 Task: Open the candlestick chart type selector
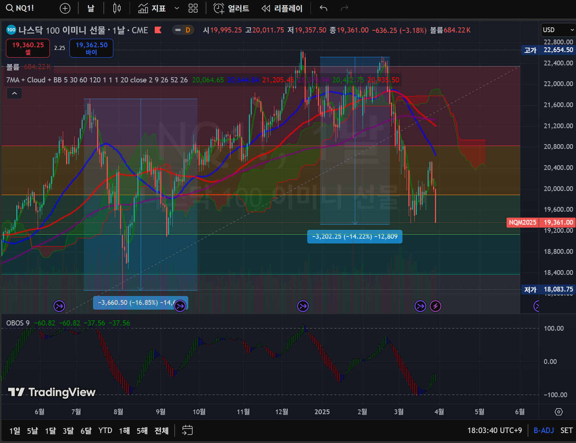click(117, 8)
